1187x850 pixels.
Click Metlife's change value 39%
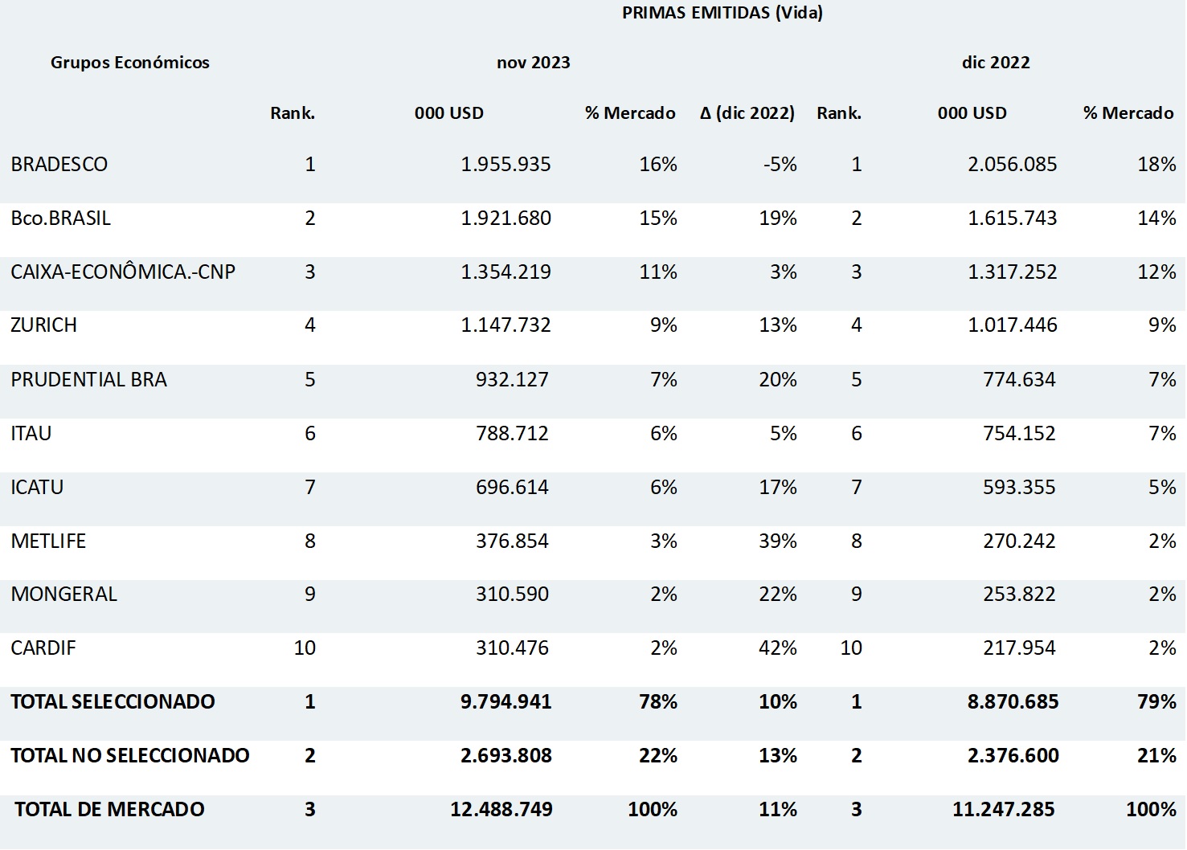point(778,541)
